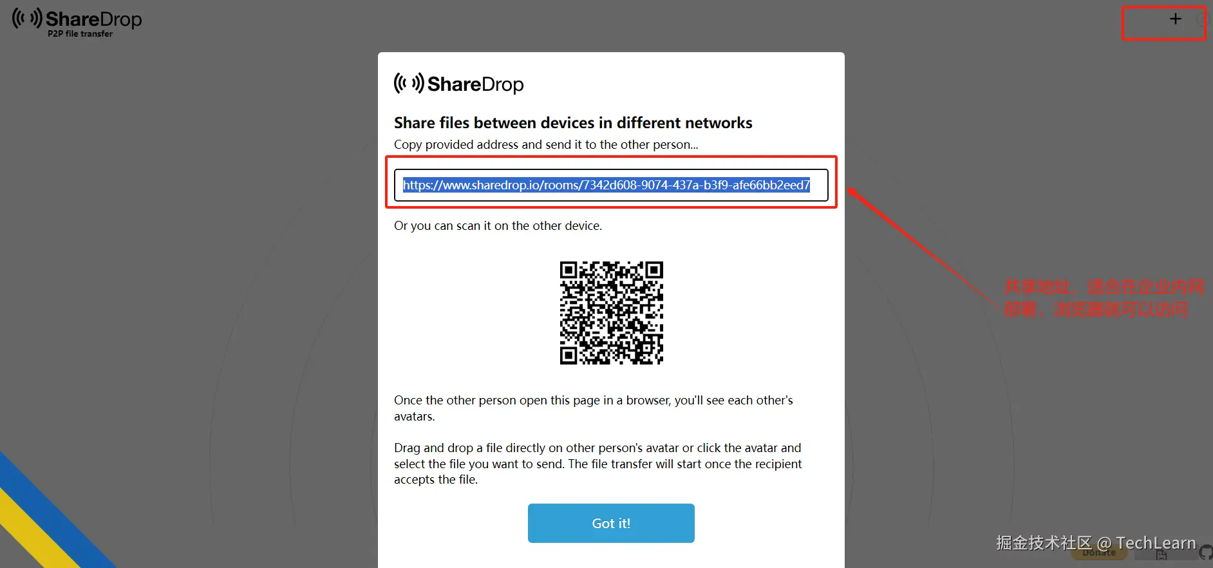Click the ShareDrop logo inside the dialog
This screenshot has width=1213, height=568.
458,84
